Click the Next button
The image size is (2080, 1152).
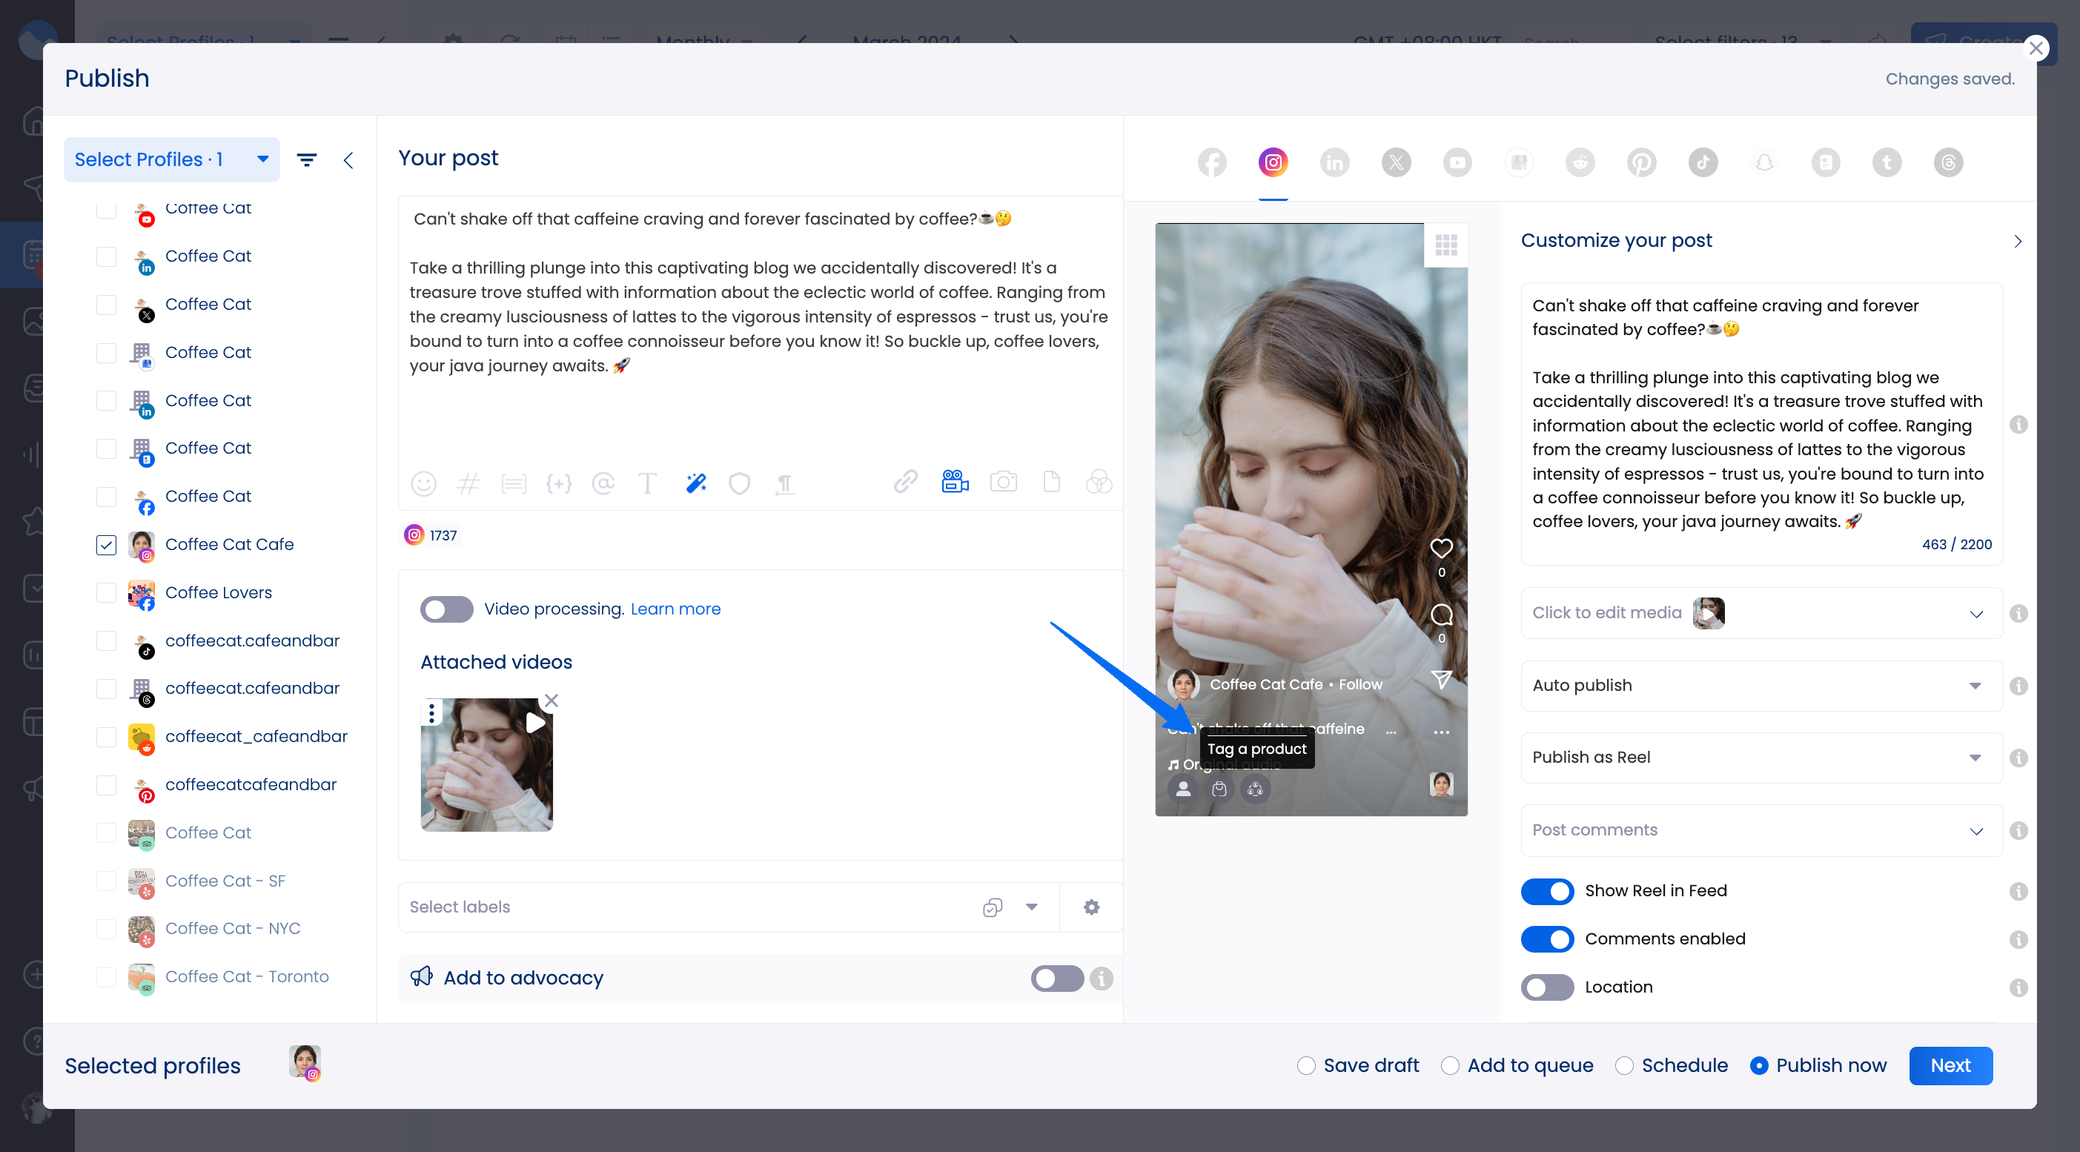pyautogui.click(x=1950, y=1065)
